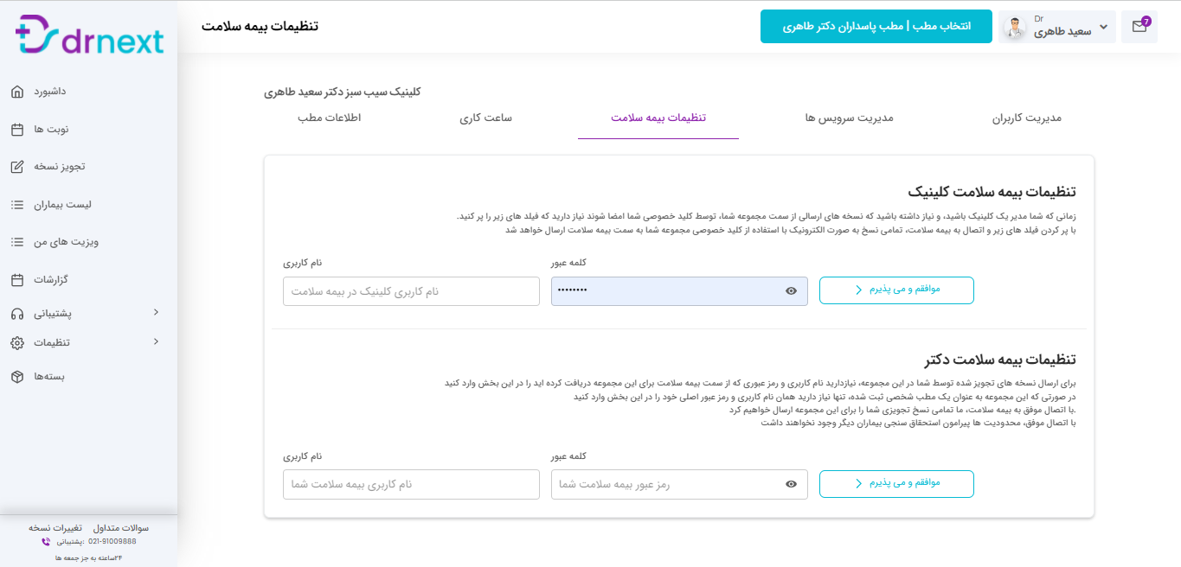Screen dimensions: 1181x567
Task: Select the تنظیمات بیمه سلامت tab
Action: 658,118
